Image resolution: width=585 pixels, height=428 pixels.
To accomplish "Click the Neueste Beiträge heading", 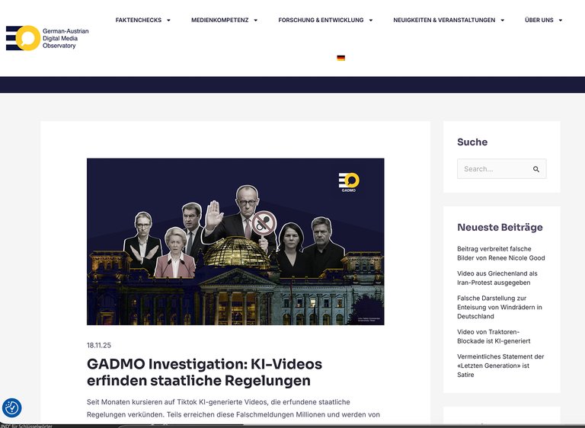I will (x=500, y=227).
